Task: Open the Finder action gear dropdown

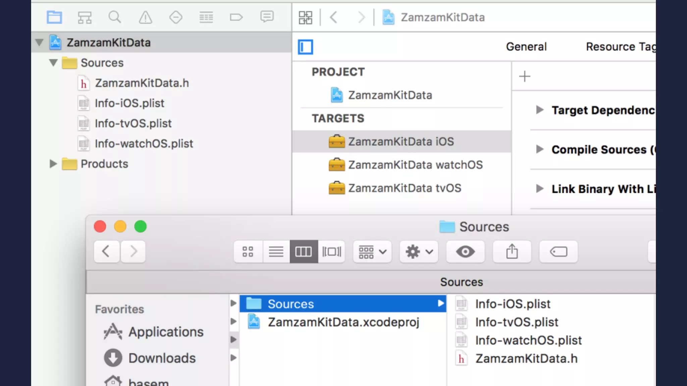Action: pos(419,252)
